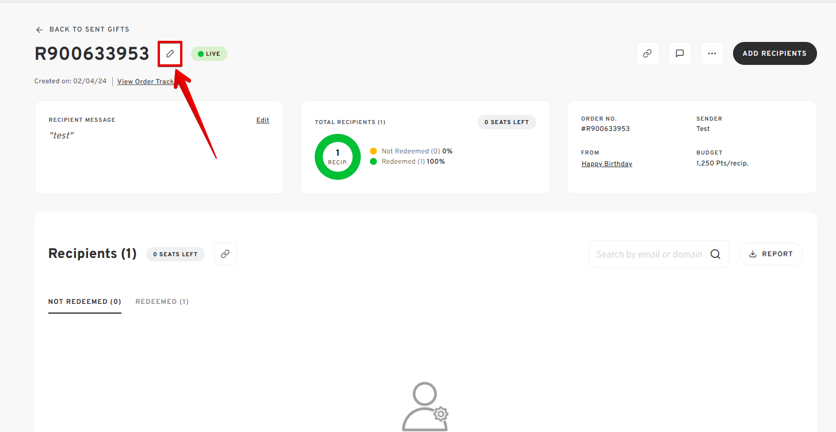Click the user settings placeholder icon

(425, 407)
